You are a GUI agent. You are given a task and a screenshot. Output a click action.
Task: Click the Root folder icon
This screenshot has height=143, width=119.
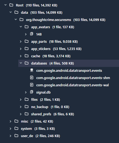tap(11, 5)
